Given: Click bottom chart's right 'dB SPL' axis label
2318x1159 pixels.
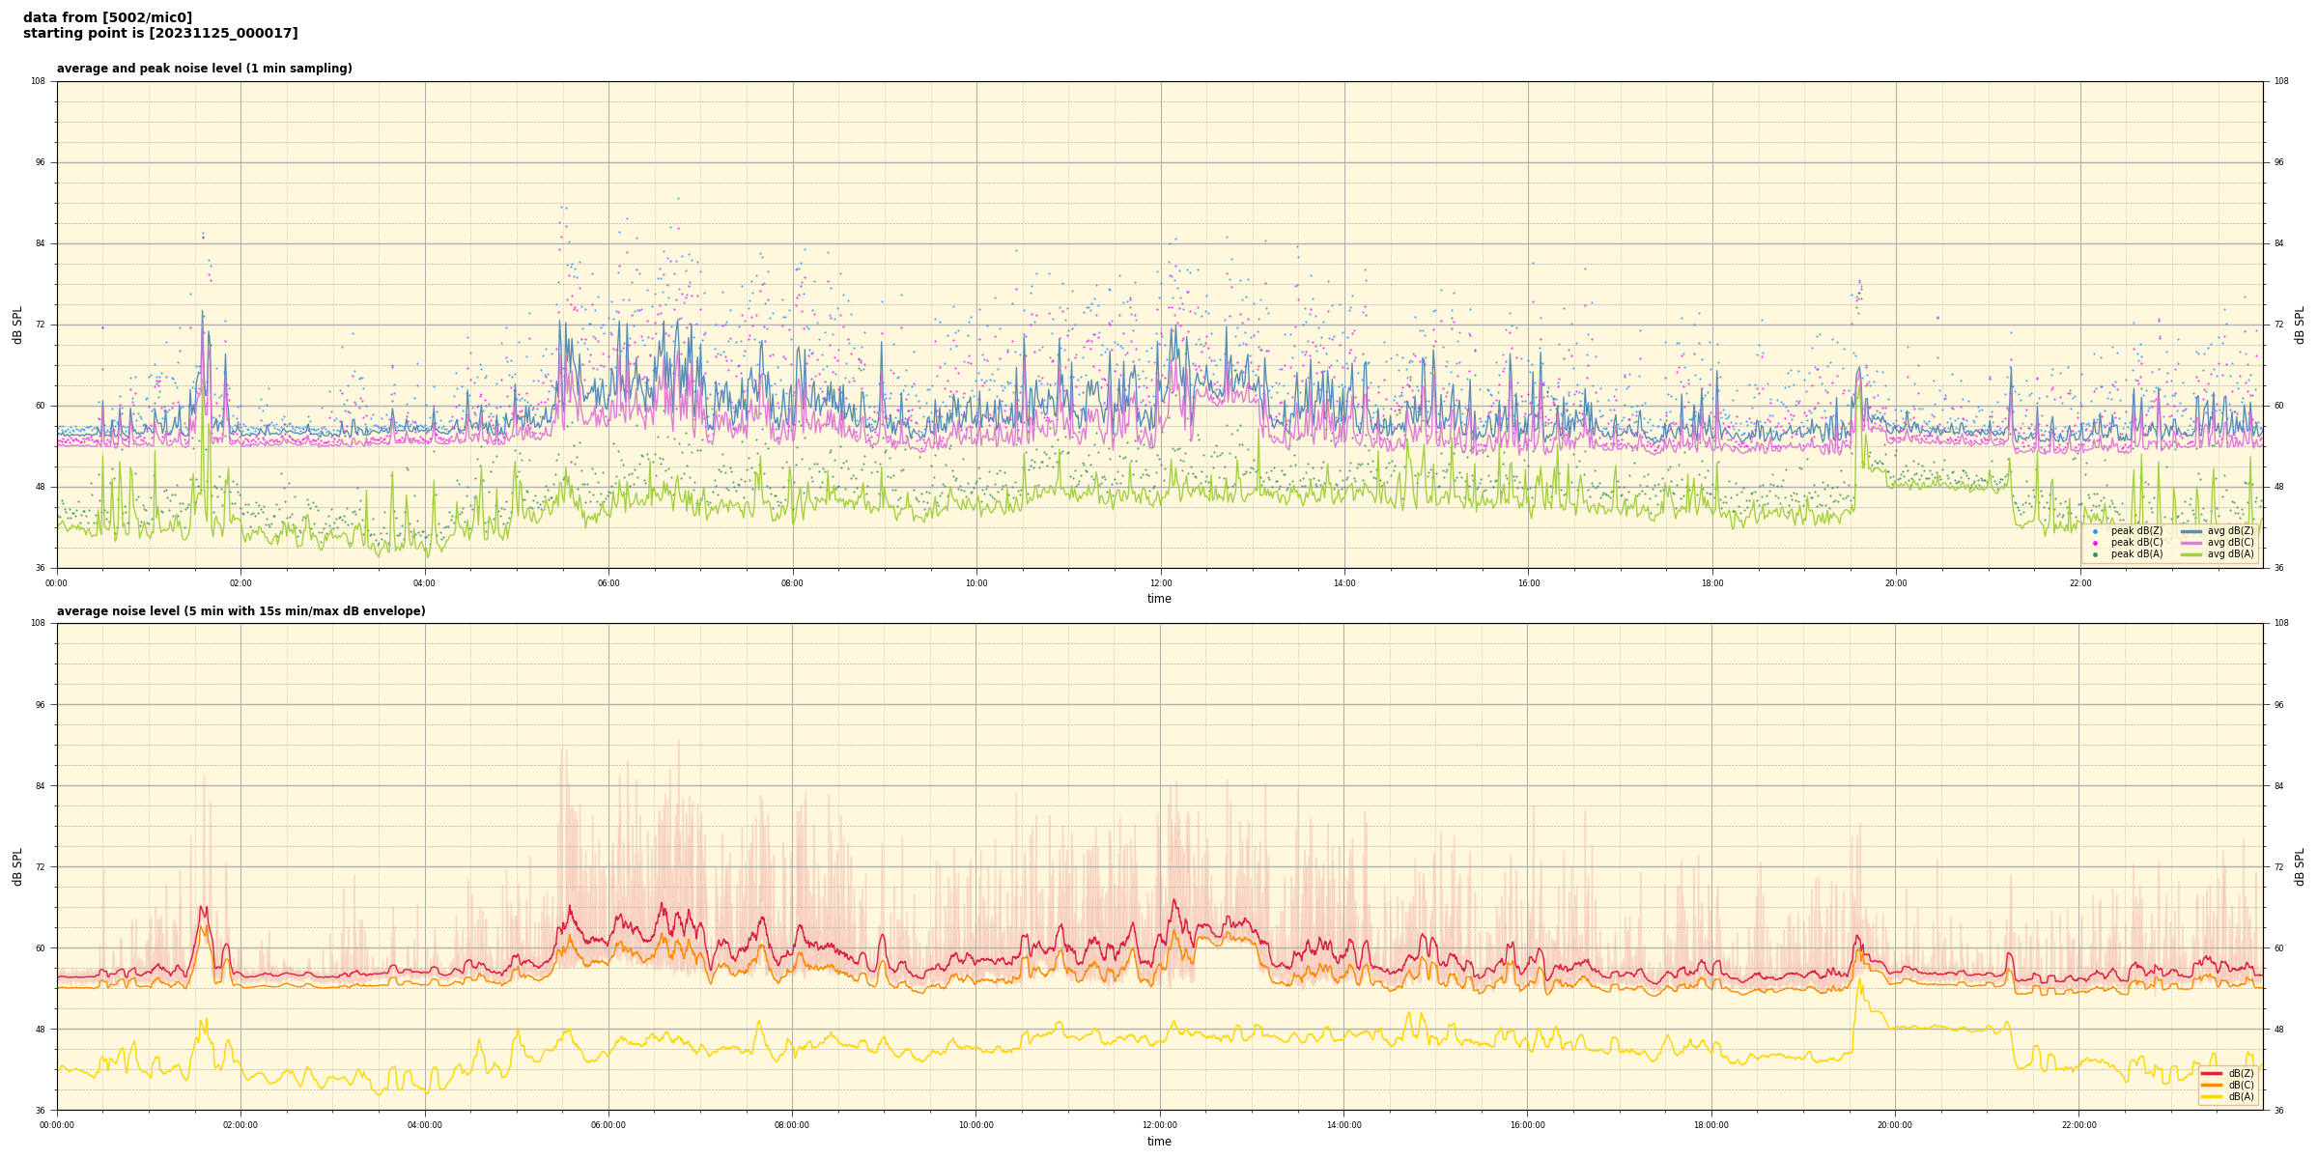Looking at the screenshot, I should pyautogui.click(x=2300, y=866).
